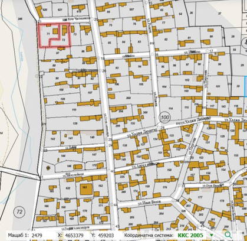Image resolution: width=247 pixels, height=241 pixels.
Task: Select parcel 110 on the map
Action: 74,109
